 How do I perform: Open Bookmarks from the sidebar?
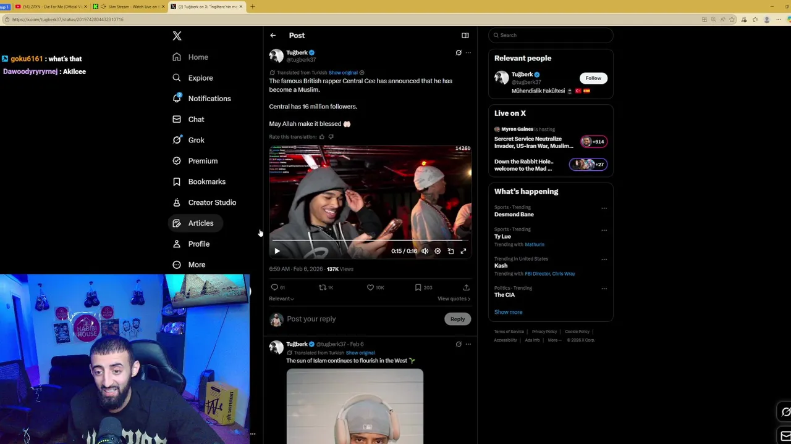(199, 181)
